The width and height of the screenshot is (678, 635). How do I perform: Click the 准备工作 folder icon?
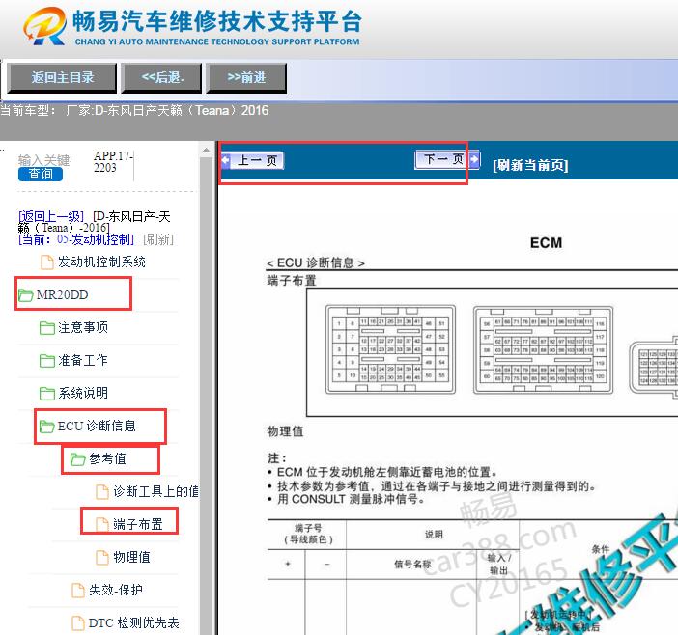click(46, 361)
